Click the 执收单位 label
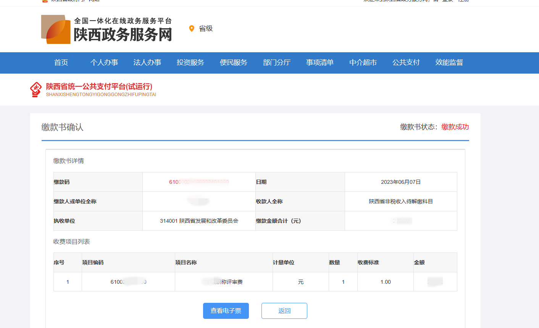539x328 pixels. [x=64, y=221]
